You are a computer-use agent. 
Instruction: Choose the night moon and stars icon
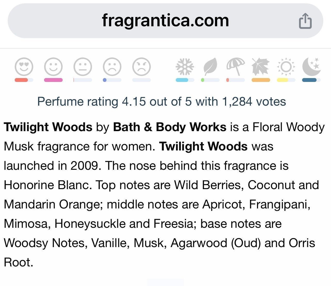(311, 67)
